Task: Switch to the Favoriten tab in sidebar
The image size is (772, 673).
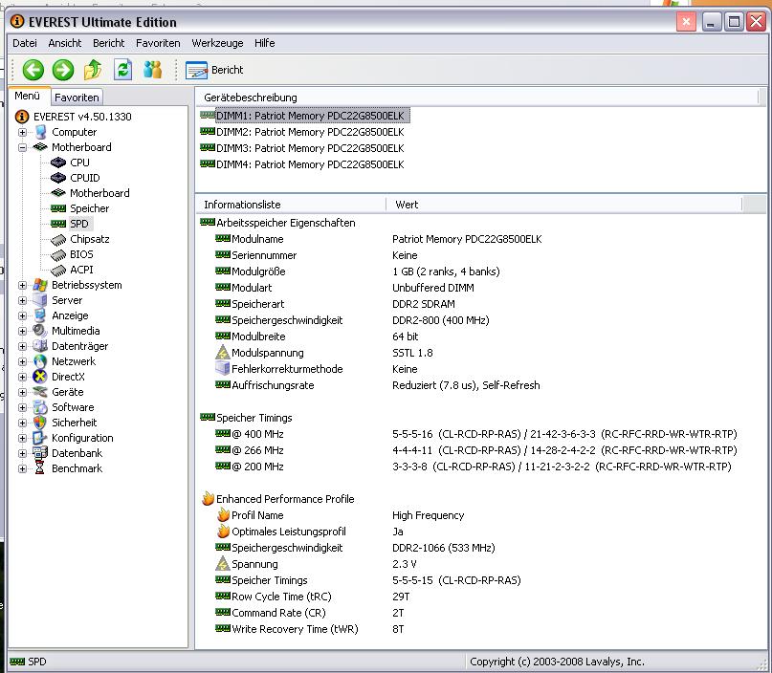Action: pos(77,98)
